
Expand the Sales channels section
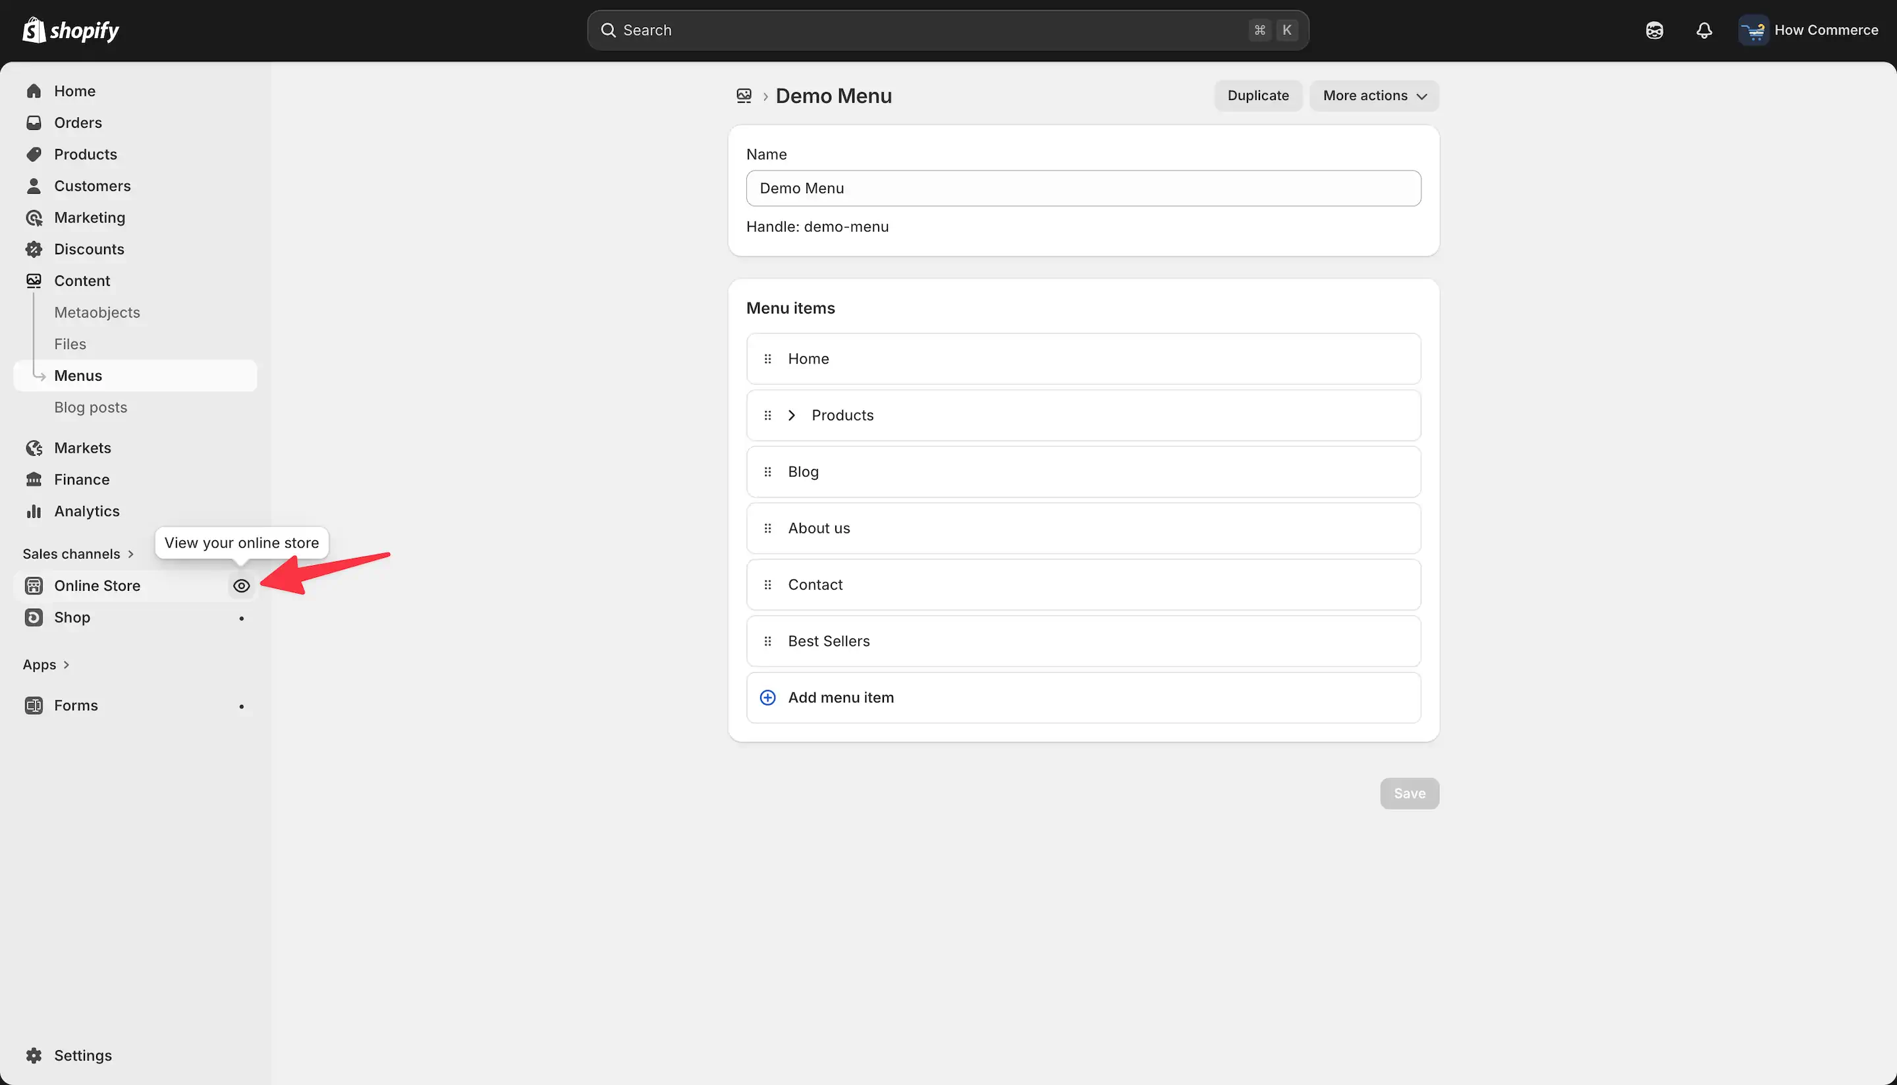coord(78,553)
